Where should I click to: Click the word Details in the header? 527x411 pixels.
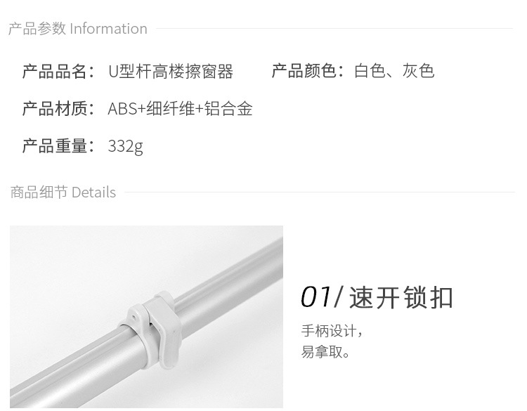[x=93, y=193]
